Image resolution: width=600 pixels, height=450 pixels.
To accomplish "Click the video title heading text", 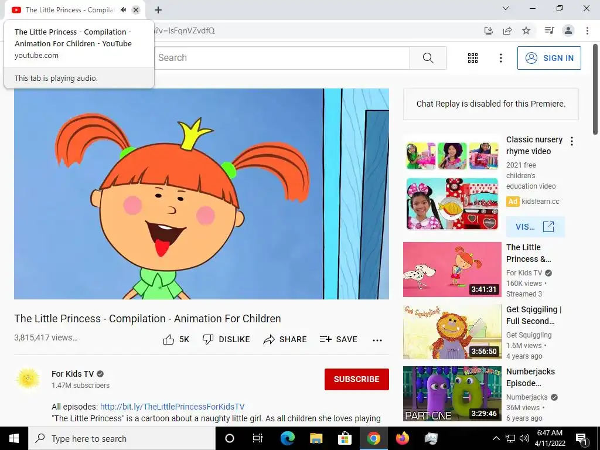I will tap(147, 318).
